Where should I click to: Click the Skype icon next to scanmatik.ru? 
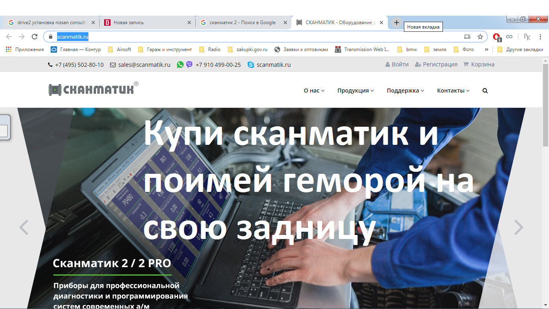click(x=251, y=64)
